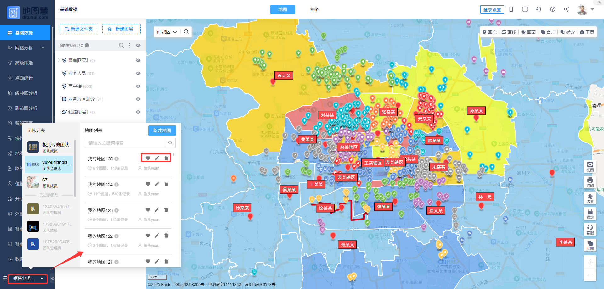
Task: Edit 我的地图124 with the pencil icon
Action: (157, 184)
